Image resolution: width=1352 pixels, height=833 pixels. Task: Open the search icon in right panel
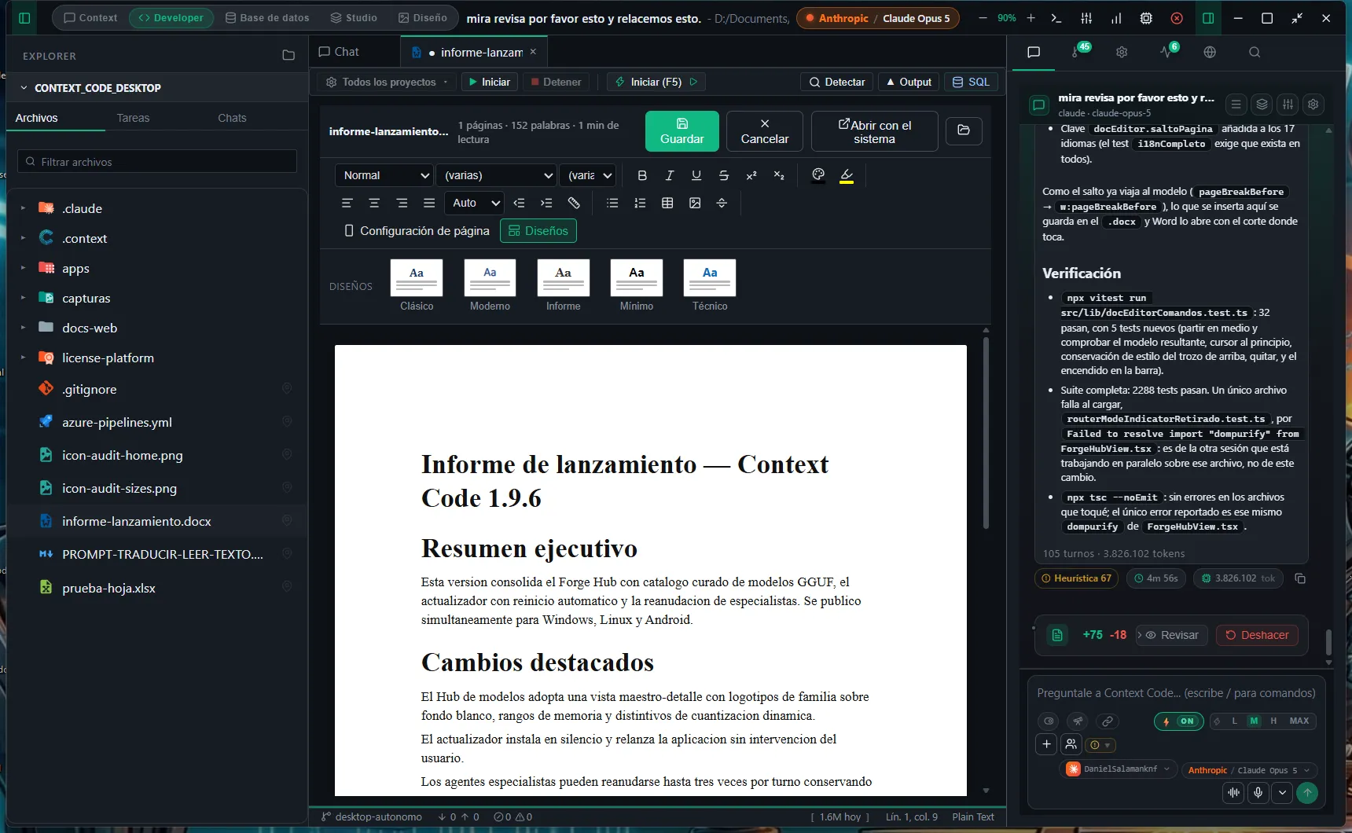(1255, 52)
